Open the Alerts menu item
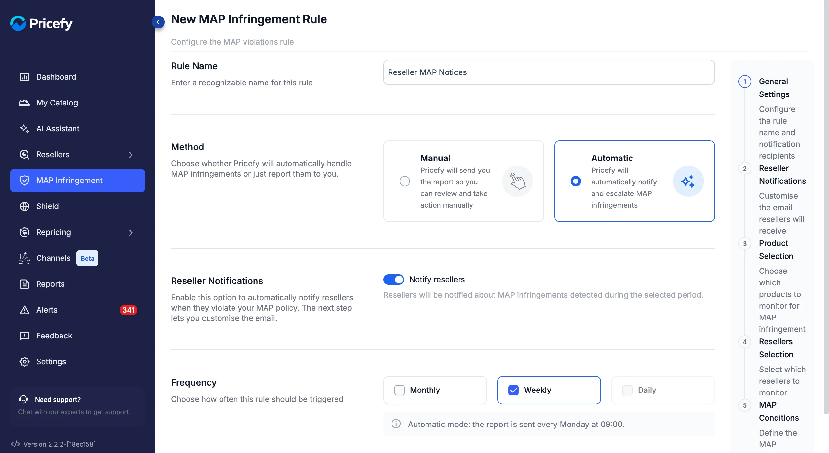Screen dimensions: 829x453 point(78,310)
